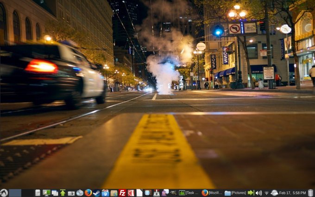Launch Pidgin messenger from the panel

pos(165,193)
